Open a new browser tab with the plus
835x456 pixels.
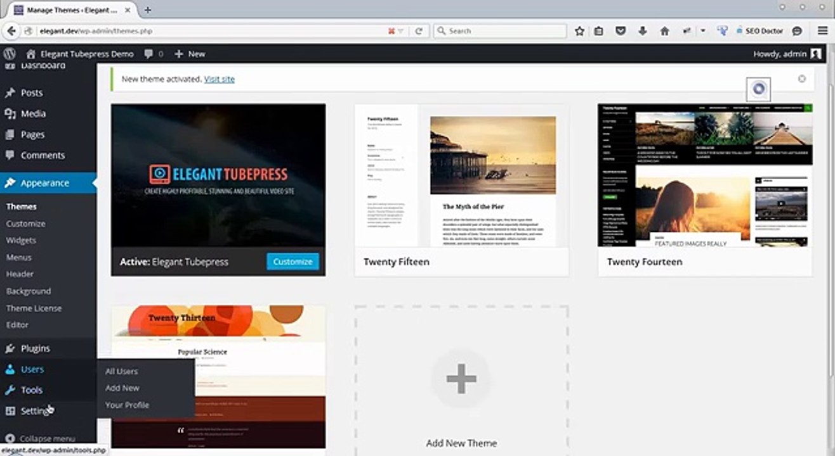pos(148,9)
